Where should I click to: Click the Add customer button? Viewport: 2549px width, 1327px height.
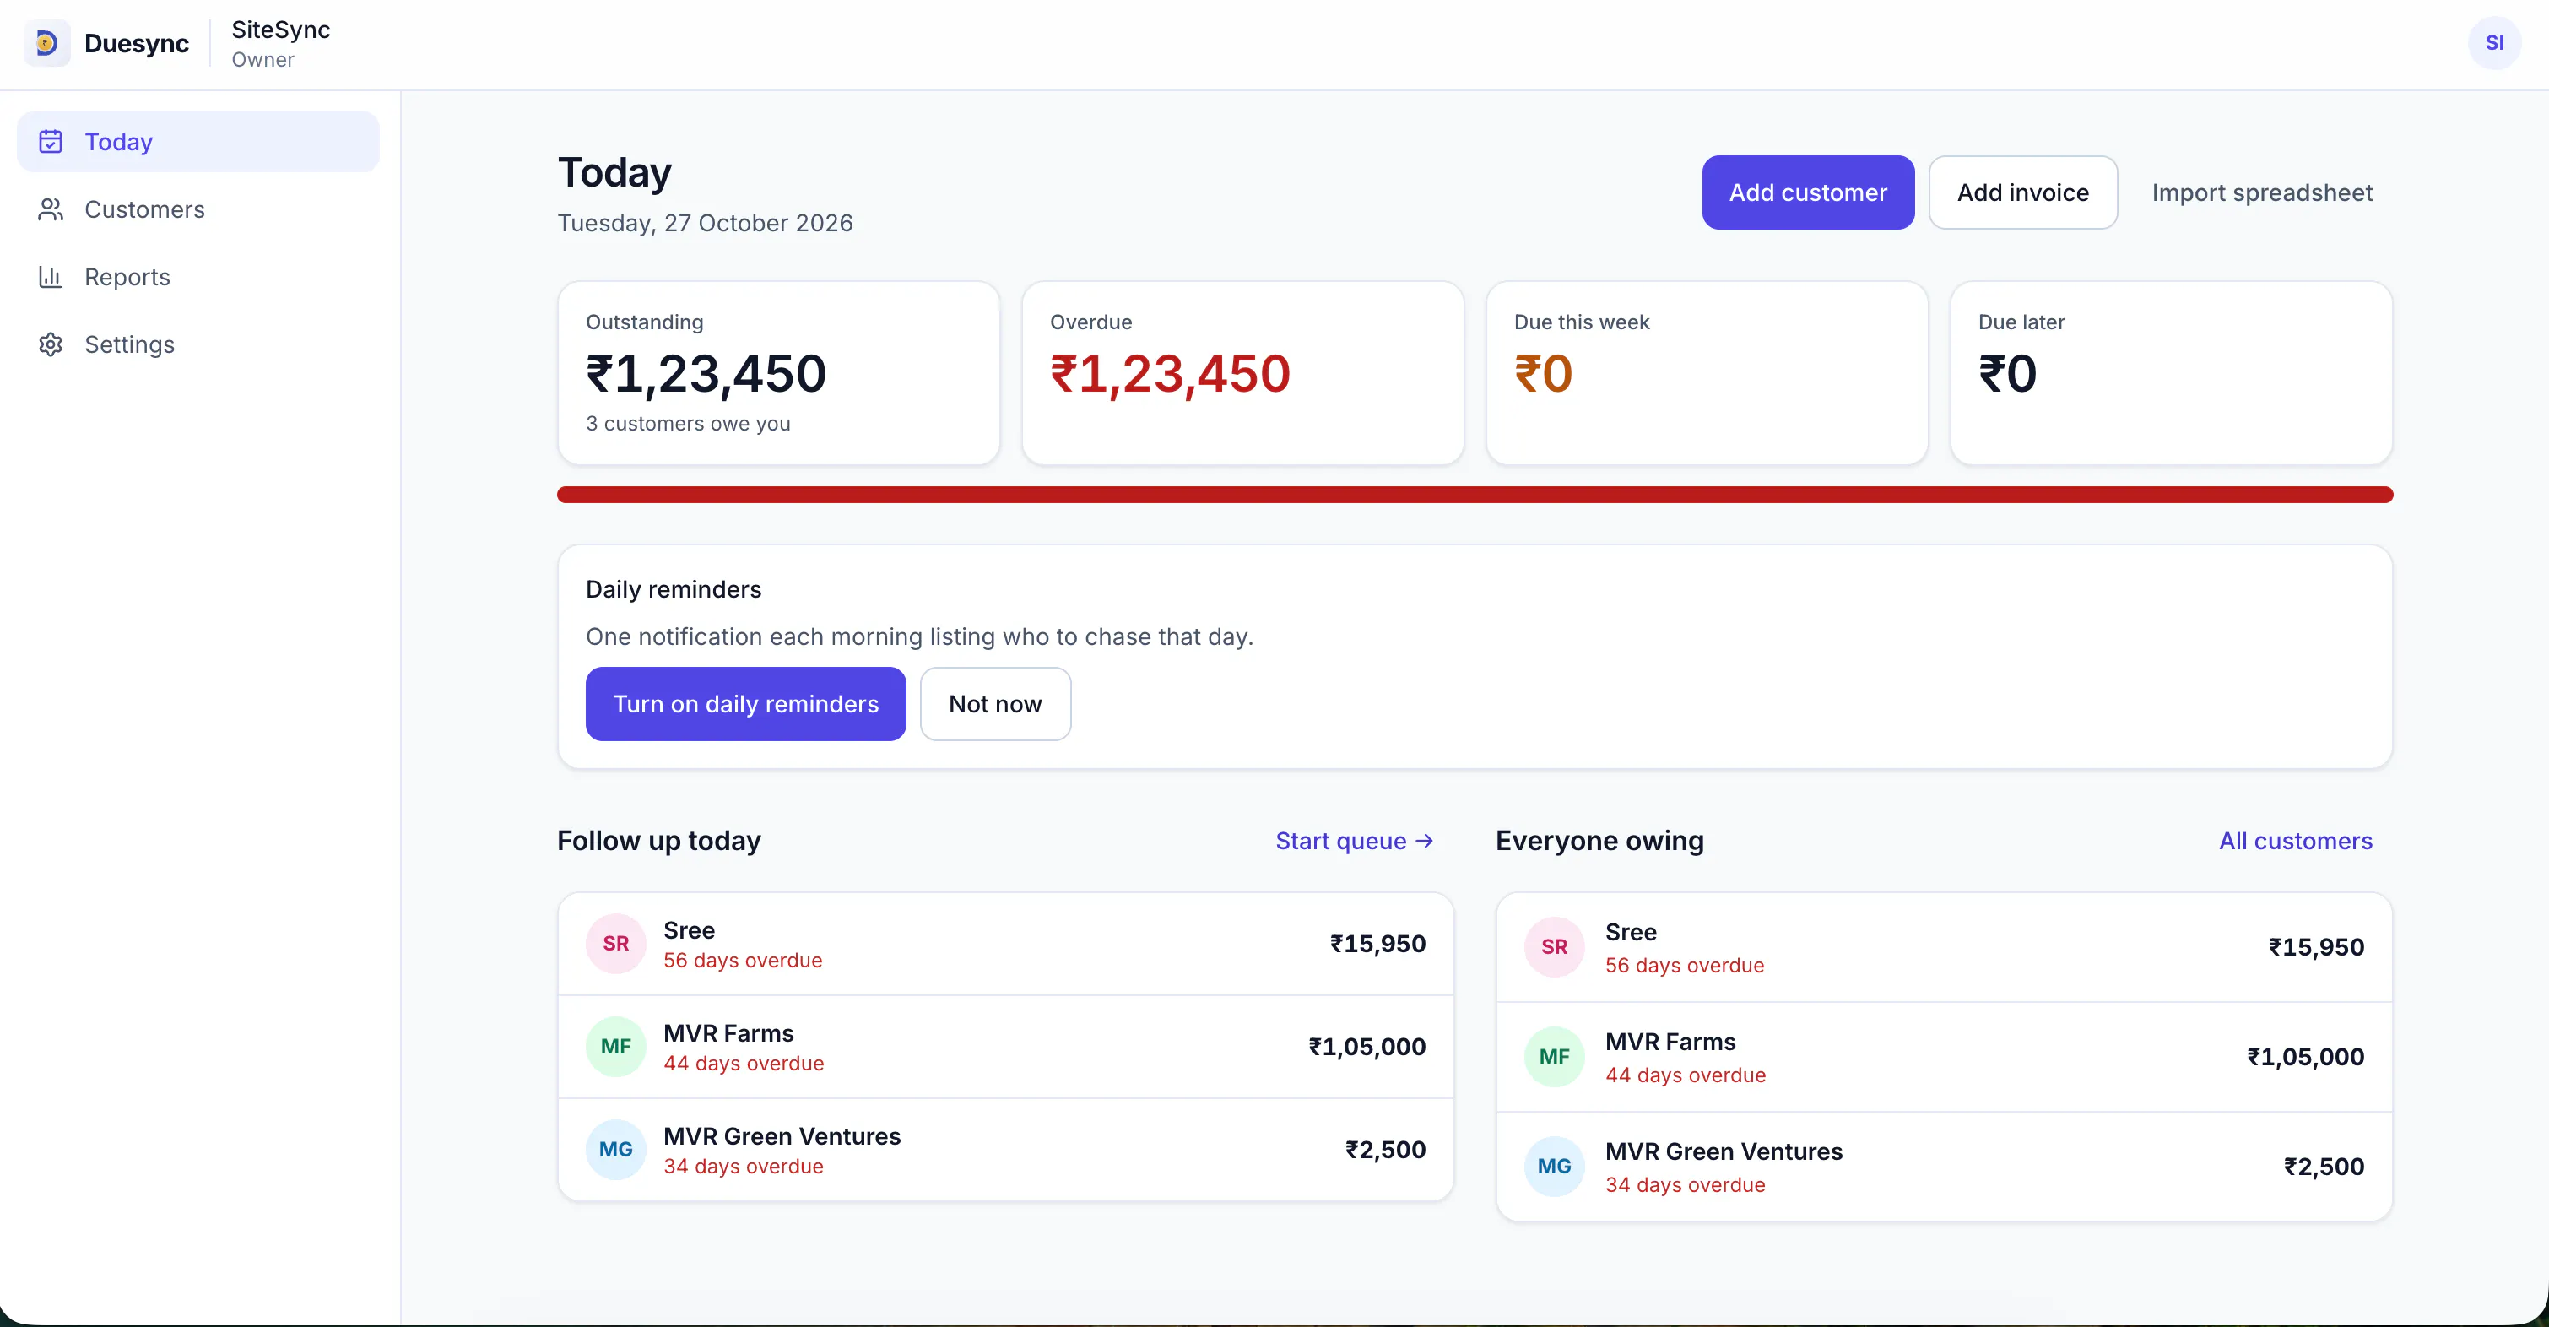[x=1808, y=193]
